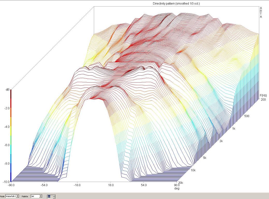The height and width of the screenshot is (199, 269).
Task: Click the 54.0 degree axis label
Action: coord(144,185)
